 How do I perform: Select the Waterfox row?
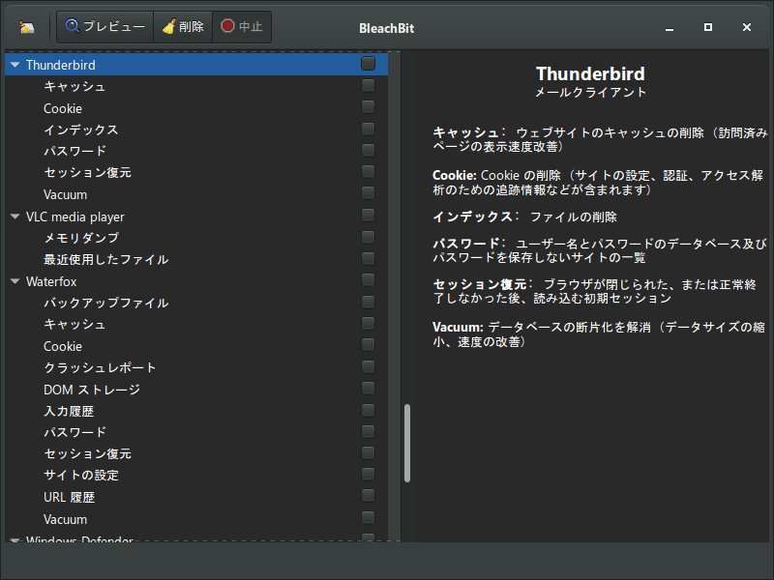pyautogui.click(x=196, y=281)
